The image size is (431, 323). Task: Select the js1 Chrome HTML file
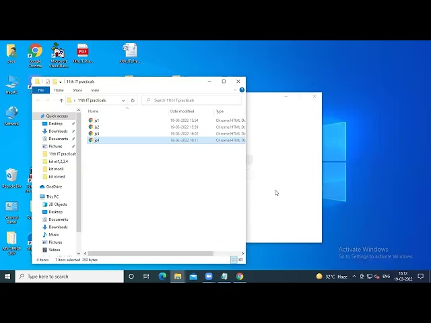click(96, 120)
